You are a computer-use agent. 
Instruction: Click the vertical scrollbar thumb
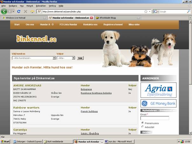(190, 54)
